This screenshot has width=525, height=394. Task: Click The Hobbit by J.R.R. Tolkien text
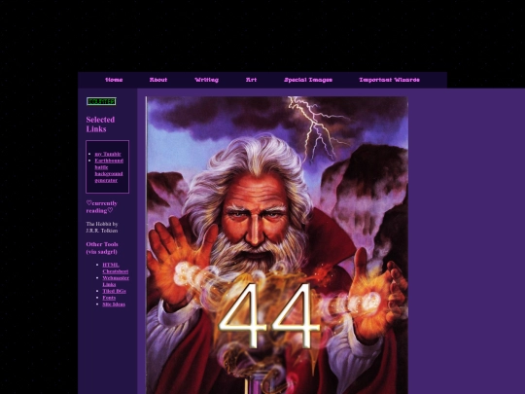coord(102,227)
